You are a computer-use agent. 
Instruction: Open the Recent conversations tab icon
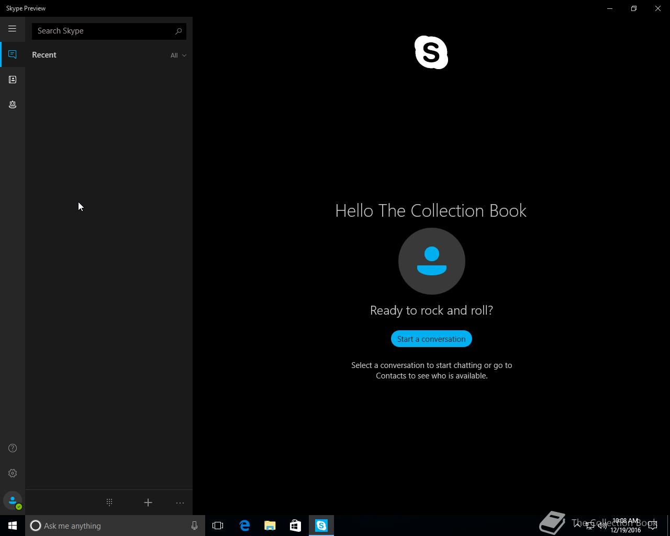(x=13, y=54)
